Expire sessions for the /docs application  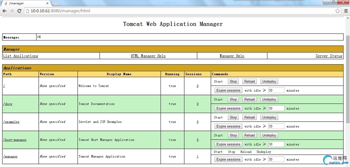point(228,108)
